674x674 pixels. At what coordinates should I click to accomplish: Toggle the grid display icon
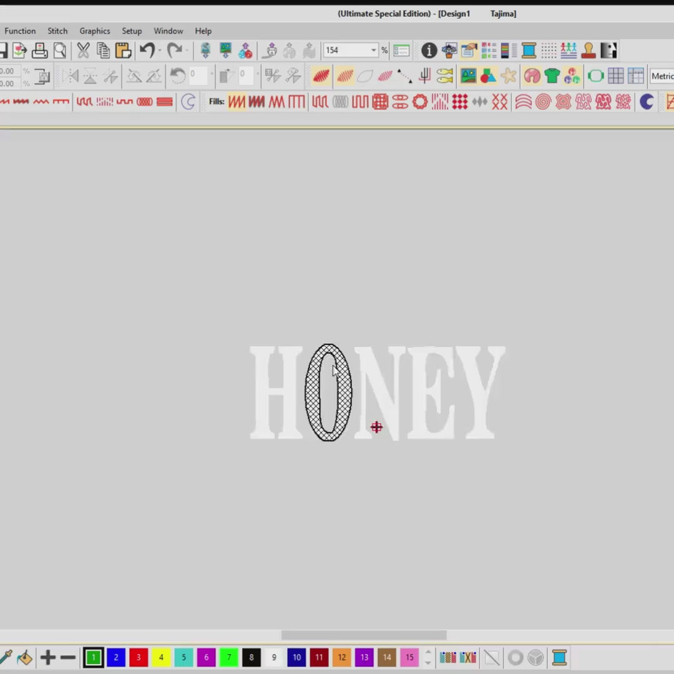click(x=615, y=76)
